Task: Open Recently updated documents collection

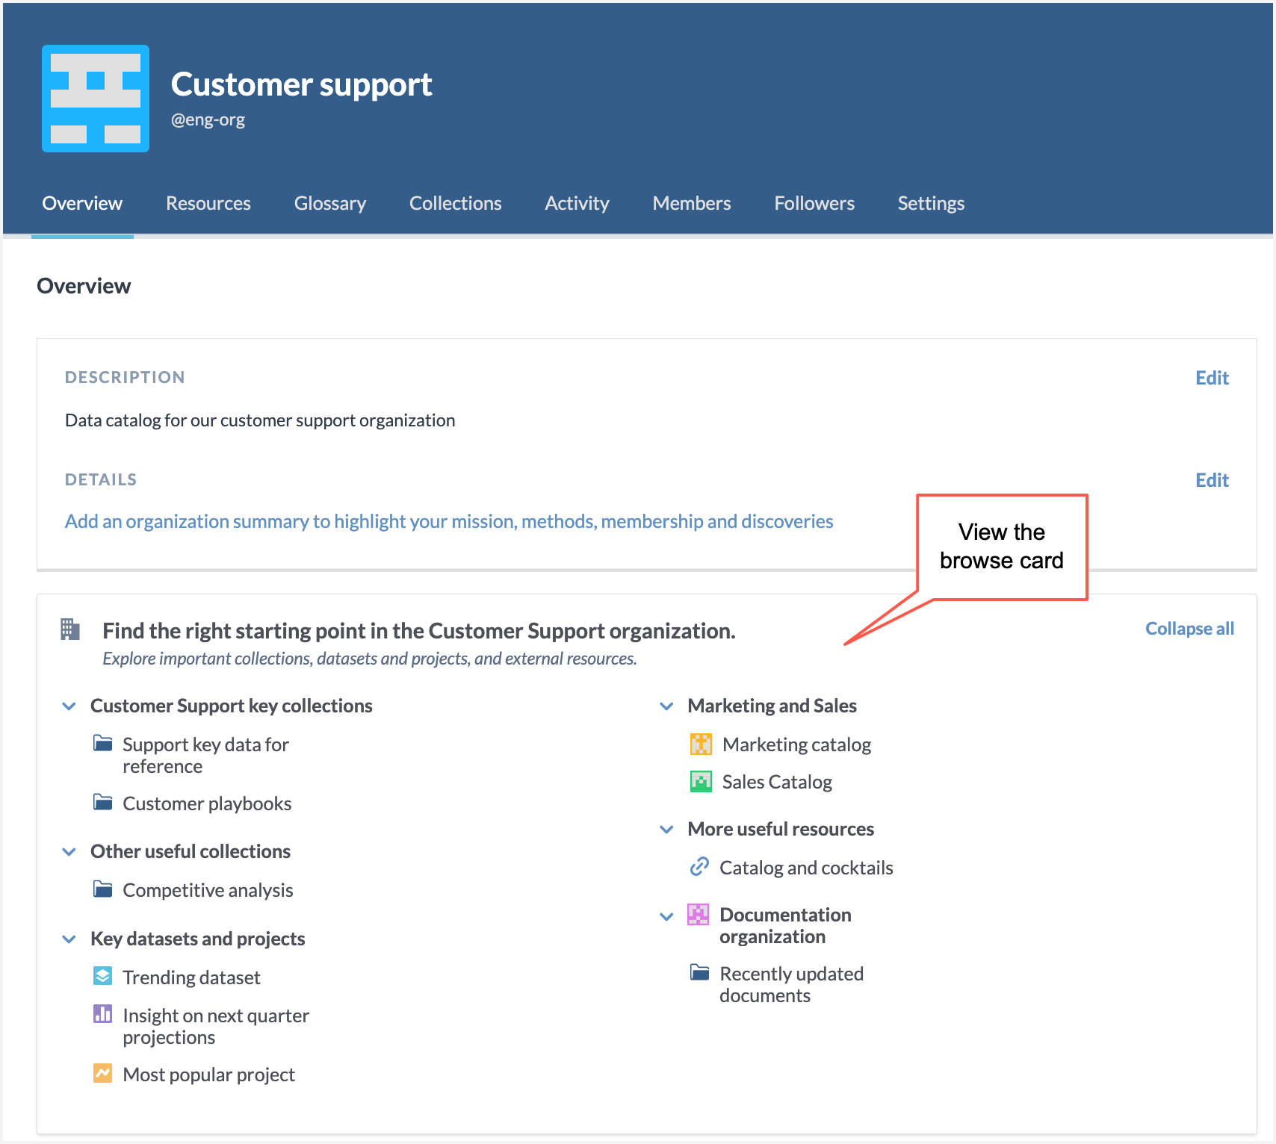Action: [791, 984]
